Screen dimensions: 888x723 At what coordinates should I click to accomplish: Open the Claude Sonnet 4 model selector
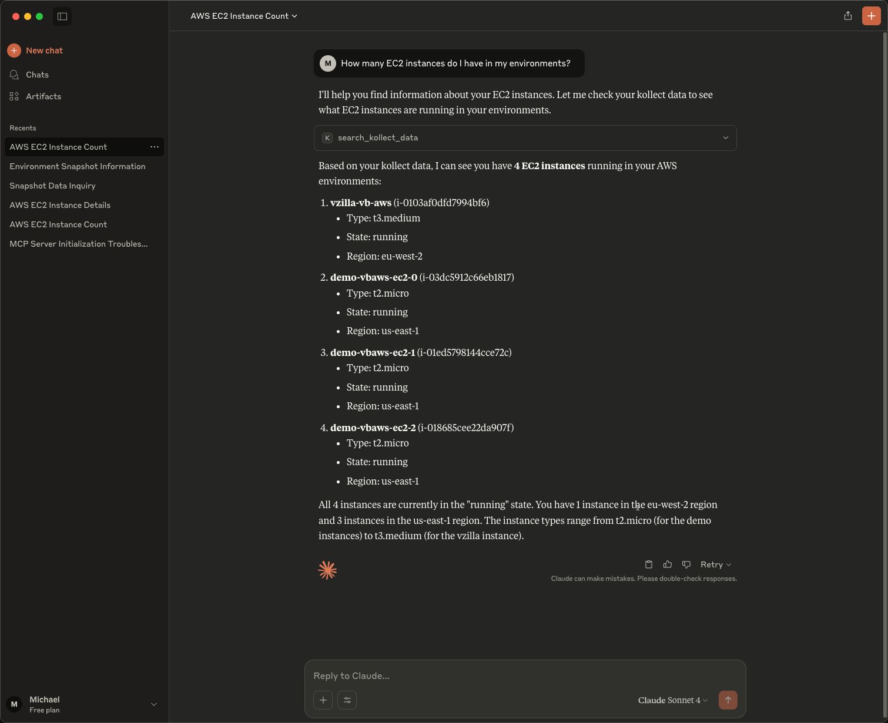click(x=673, y=700)
